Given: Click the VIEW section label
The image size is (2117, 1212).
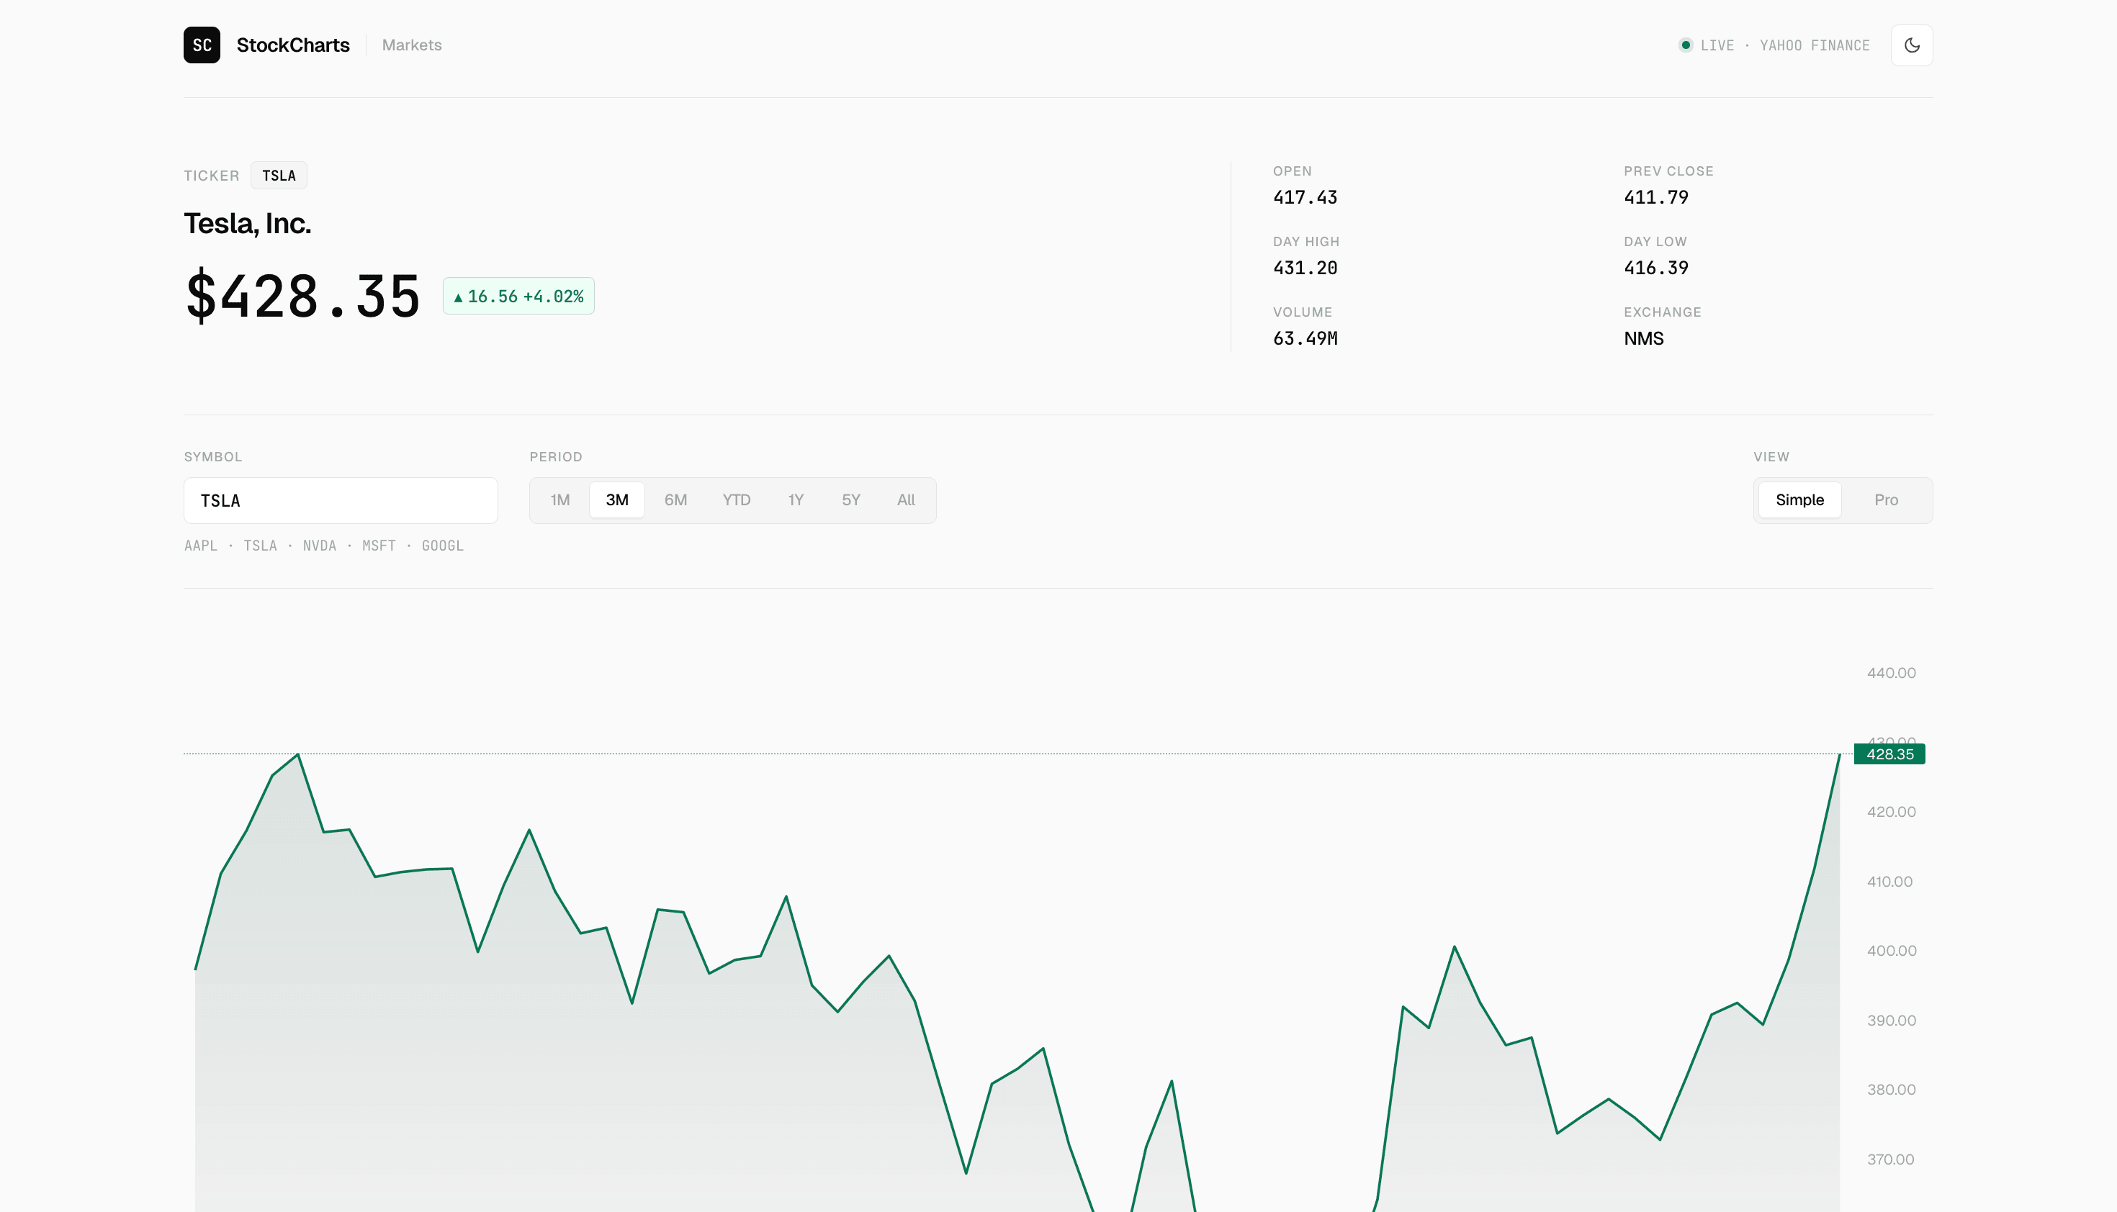Looking at the screenshot, I should (x=1771, y=457).
